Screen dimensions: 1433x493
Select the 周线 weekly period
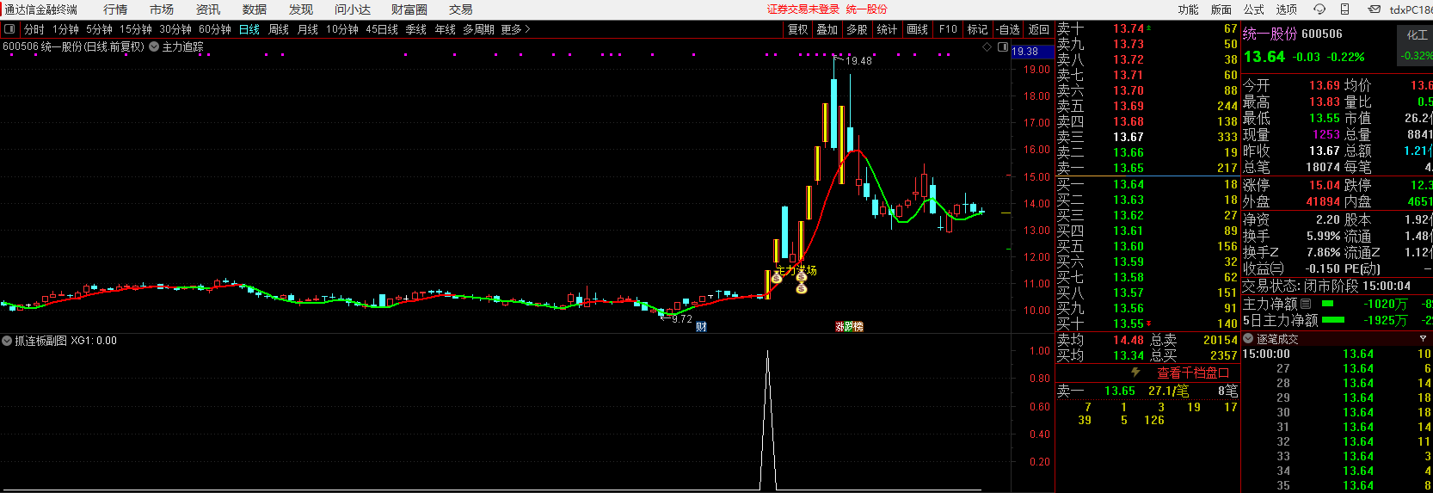click(x=279, y=29)
